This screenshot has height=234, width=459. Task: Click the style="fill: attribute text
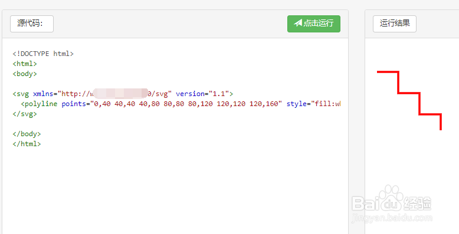point(313,104)
